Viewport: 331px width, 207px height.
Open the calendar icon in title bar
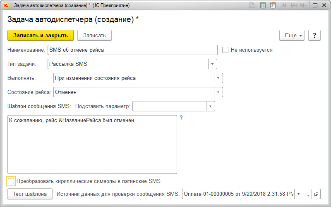273,6
